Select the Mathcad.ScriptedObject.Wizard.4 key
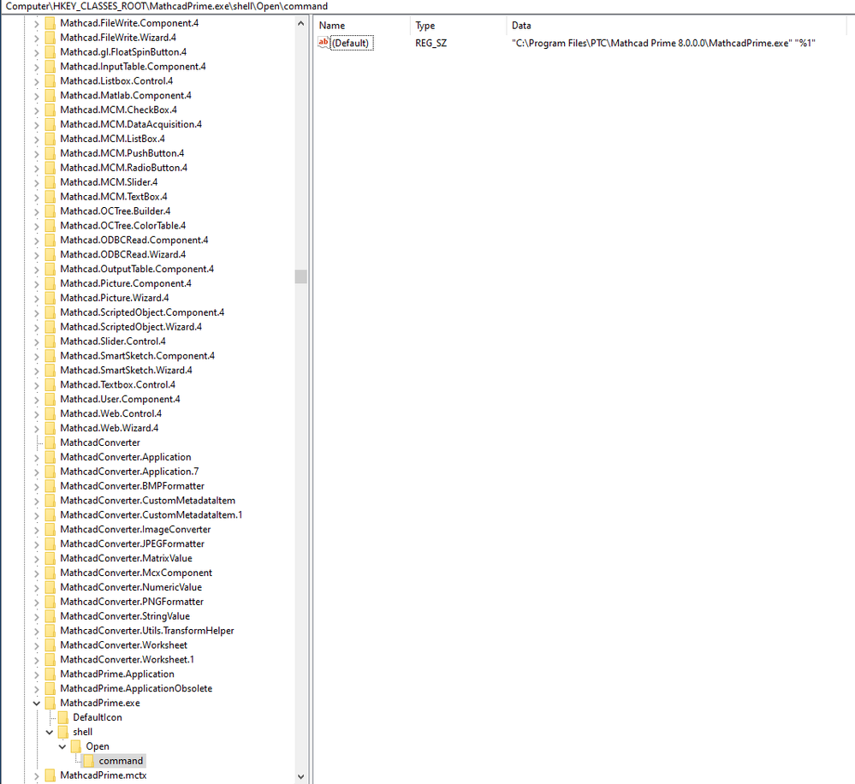 (131, 327)
